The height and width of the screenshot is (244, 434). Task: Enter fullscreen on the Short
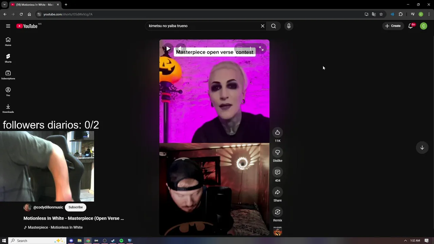tap(261, 48)
